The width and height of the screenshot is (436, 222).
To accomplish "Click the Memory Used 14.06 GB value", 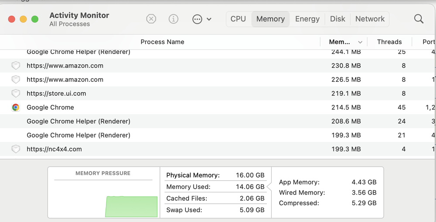I will (x=250, y=187).
